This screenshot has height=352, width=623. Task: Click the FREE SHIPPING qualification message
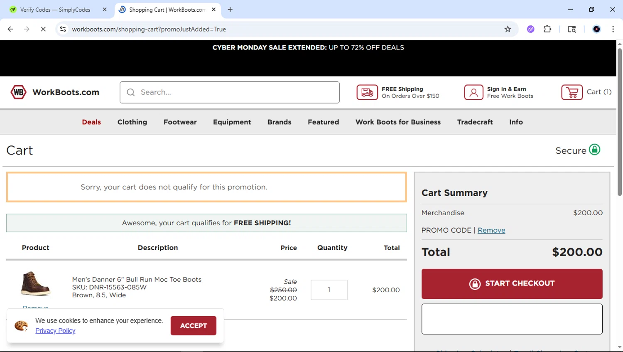click(x=206, y=223)
